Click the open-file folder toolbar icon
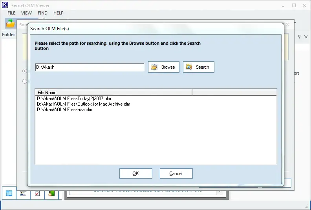This screenshot has height=210, width=311. pyautogui.click(x=11, y=23)
